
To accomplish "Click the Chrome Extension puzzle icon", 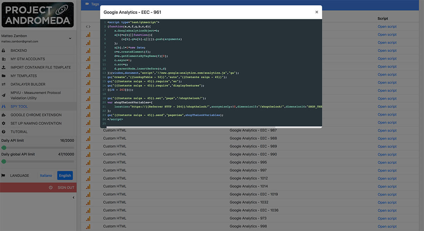I will 4,115.
